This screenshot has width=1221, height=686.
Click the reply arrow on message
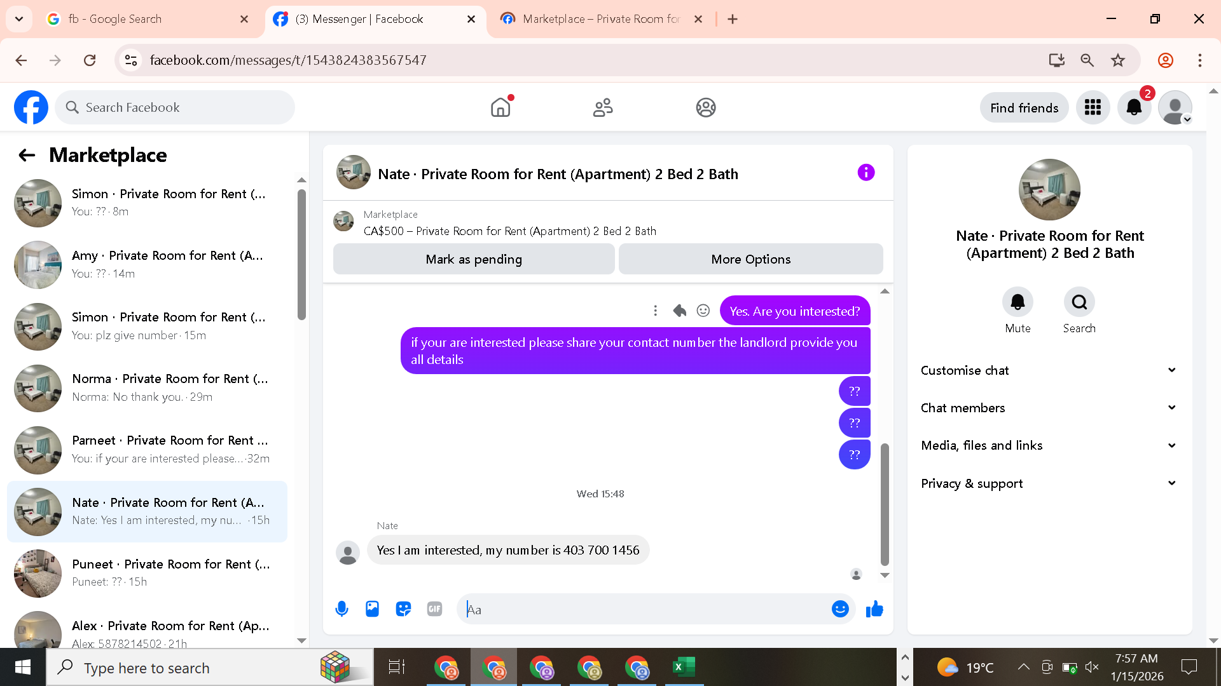[x=679, y=311]
